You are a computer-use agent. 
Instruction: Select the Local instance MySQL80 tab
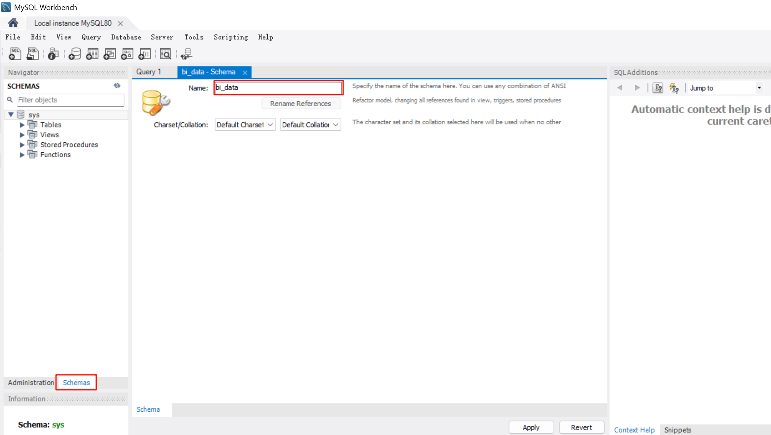point(73,23)
